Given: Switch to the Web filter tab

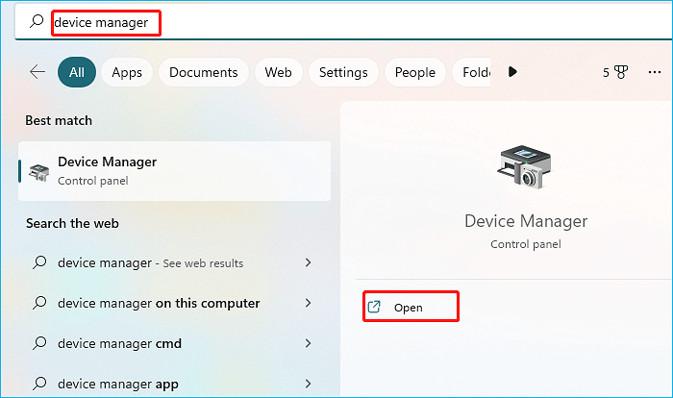Looking at the screenshot, I should (278, 72).
